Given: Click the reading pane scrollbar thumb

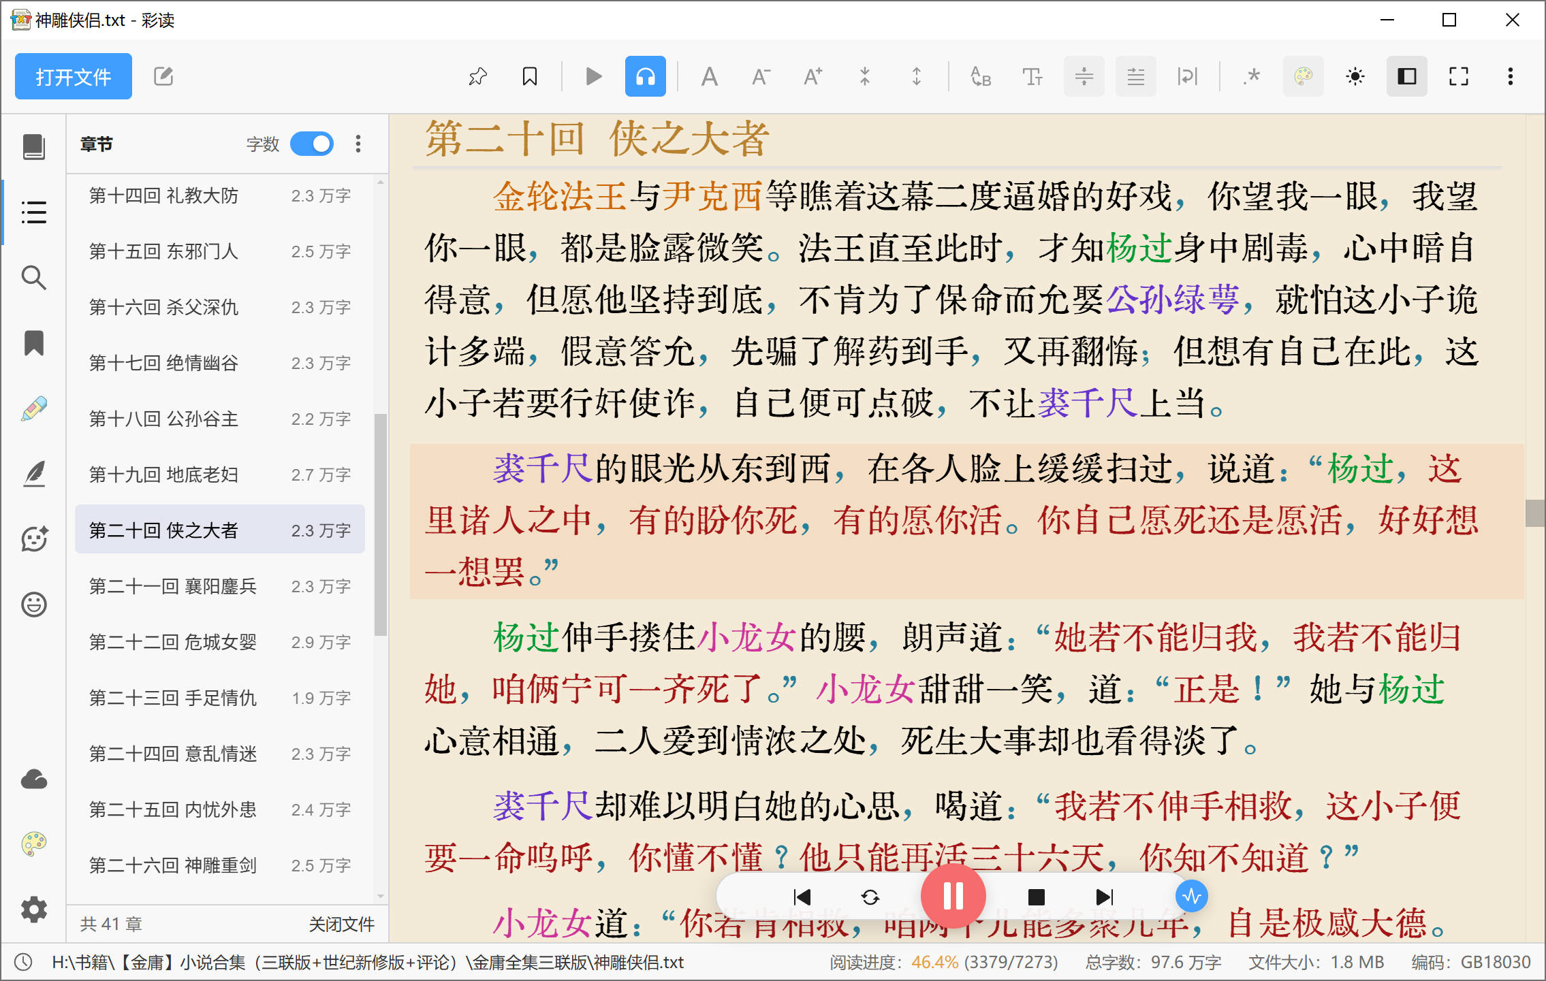Looking at the screenshot, I should pos(1535,513).
